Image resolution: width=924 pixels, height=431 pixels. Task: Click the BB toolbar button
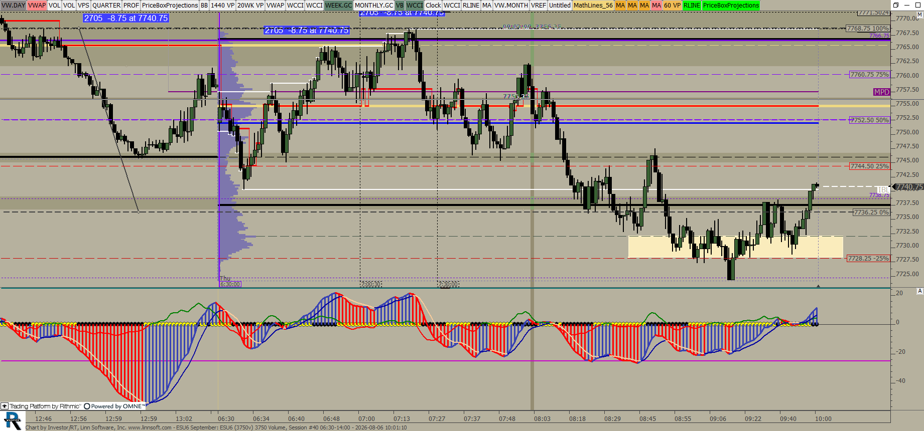click(x=204, y=5)
